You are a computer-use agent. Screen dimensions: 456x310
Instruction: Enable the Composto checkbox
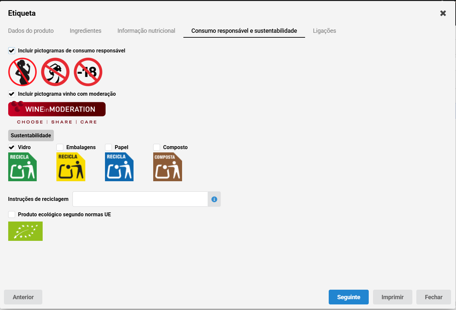pos(157,147)
